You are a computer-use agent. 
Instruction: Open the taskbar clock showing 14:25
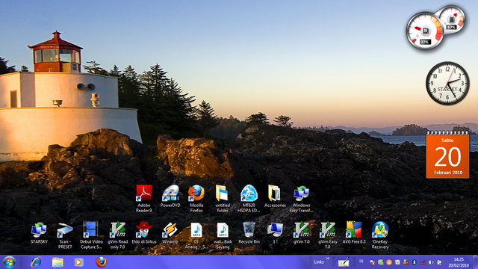point(459,262)
